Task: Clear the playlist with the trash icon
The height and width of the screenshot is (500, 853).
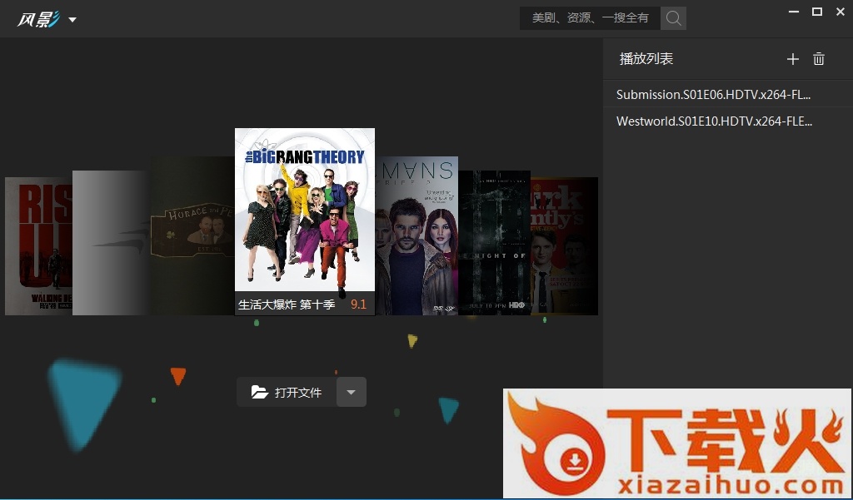Action: tap(819, 59)
